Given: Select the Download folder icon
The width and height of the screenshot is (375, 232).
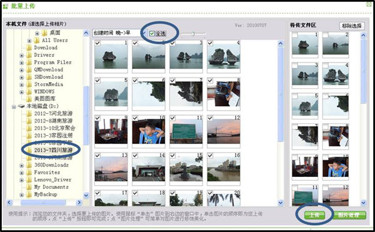Looking at the screenshot, I should tap(29, 48).
